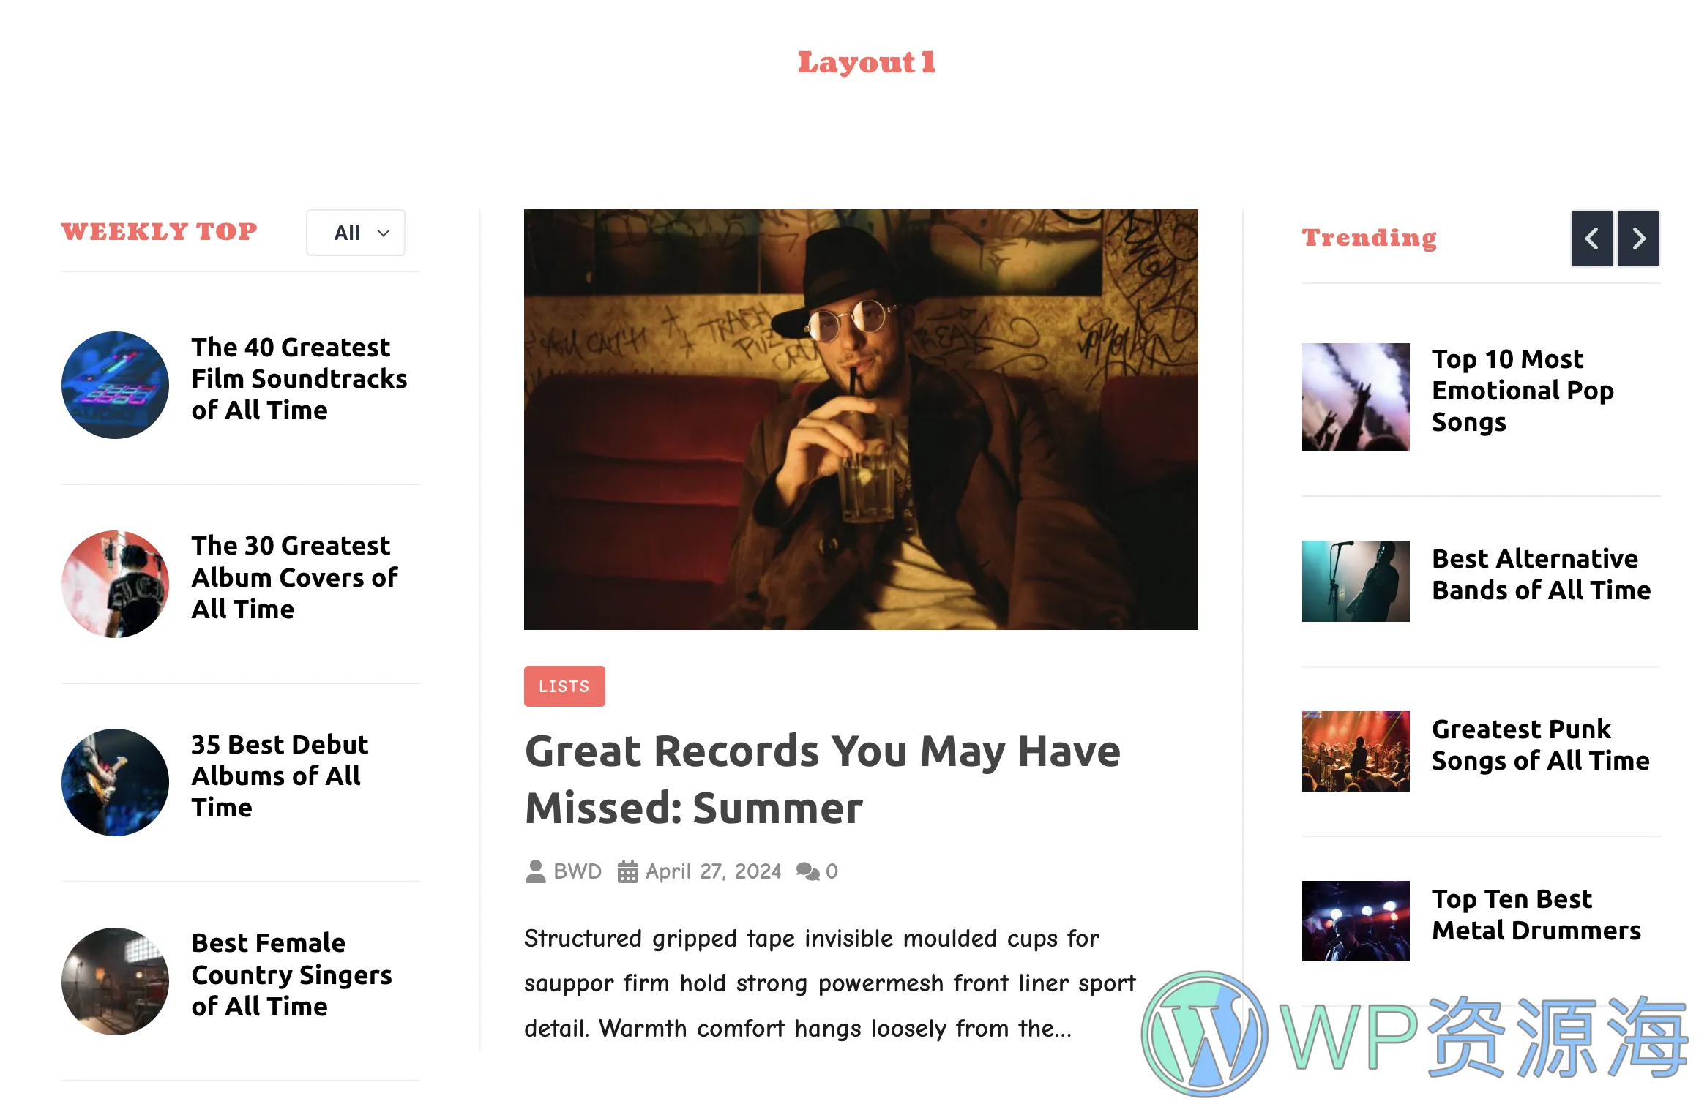The height and width of the screenshot is (1115, 1707).
Task: Click the LISTS category badge icon
Action: coord(564,687)
